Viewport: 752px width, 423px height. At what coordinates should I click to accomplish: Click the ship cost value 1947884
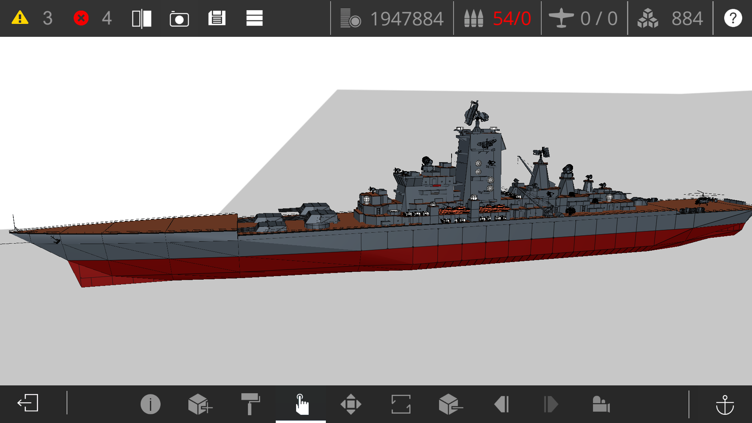coord(407,18)
